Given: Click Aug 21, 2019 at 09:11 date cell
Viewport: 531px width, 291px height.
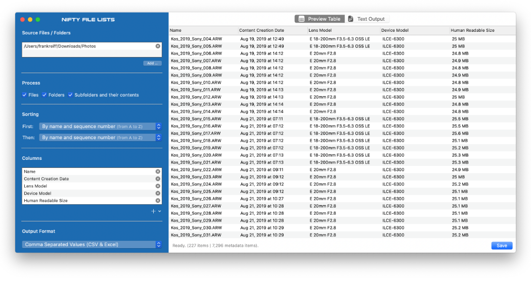Looking at the screenshot, I should pos(262,169).
